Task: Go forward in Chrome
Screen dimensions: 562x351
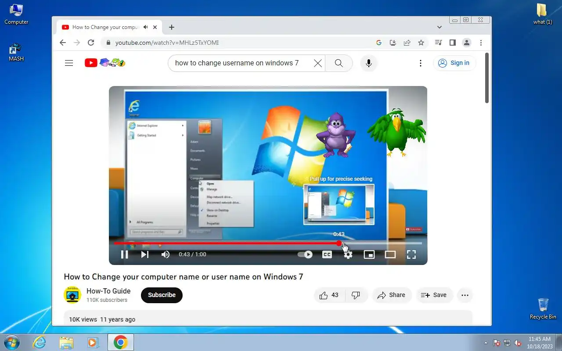Action: 77,43
